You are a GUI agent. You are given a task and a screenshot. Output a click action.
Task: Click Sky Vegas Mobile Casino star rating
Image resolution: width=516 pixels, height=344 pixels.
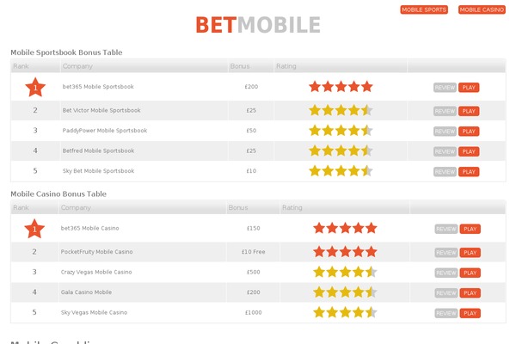(x=345, y=312)
